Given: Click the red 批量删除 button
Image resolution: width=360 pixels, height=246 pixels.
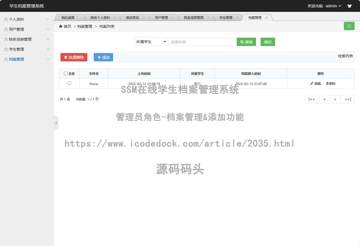Looking at the screenshot, I should (74, 57).
